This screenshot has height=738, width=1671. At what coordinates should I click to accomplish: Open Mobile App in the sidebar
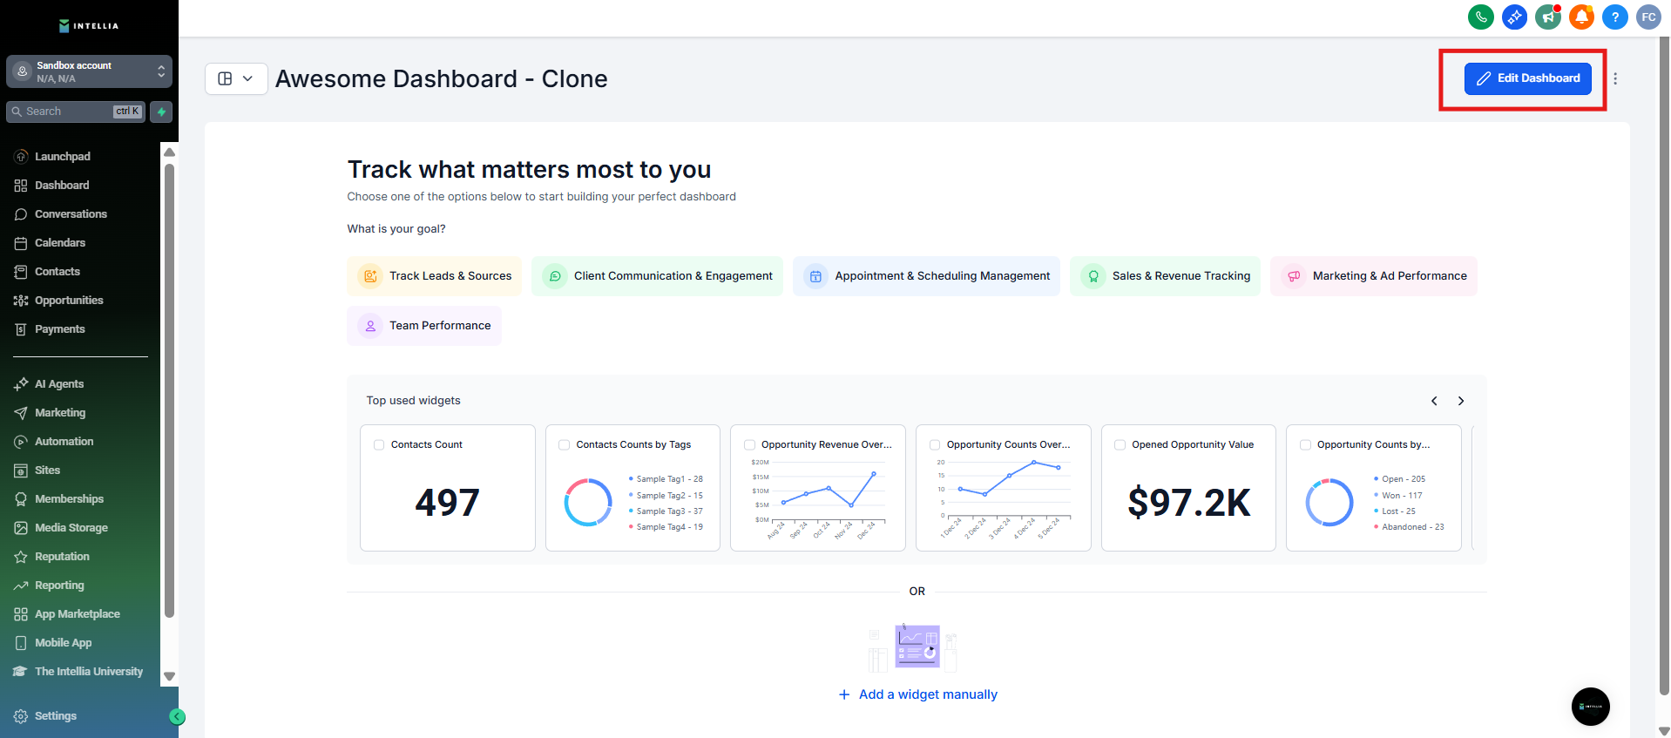tap(63, 643)
